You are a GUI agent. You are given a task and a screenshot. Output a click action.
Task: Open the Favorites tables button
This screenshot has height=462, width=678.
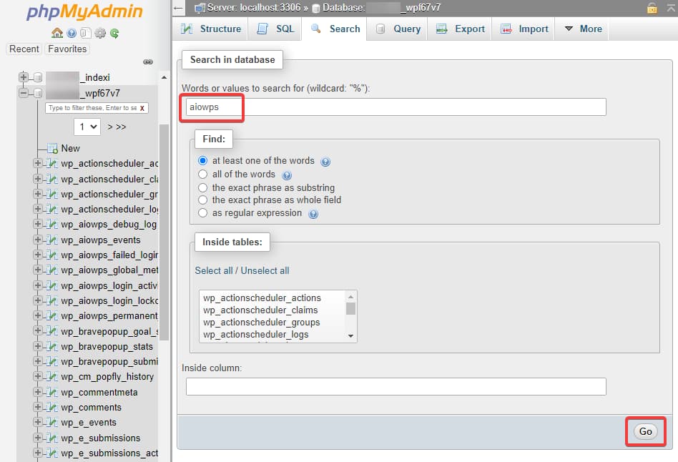tap(67, 49)
